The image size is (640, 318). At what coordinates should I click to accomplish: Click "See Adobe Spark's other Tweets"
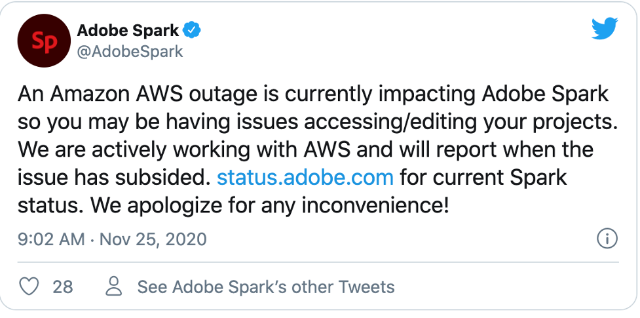coord(265,287)
